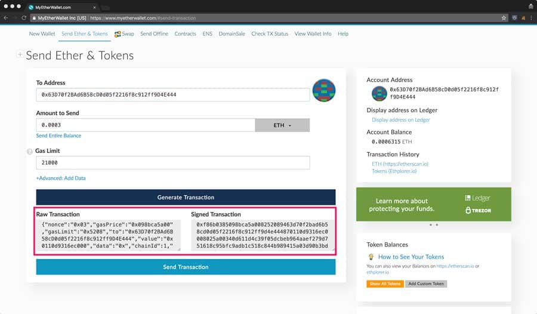Open the ethplorer.io link under Token Balances

click(378, 272)
